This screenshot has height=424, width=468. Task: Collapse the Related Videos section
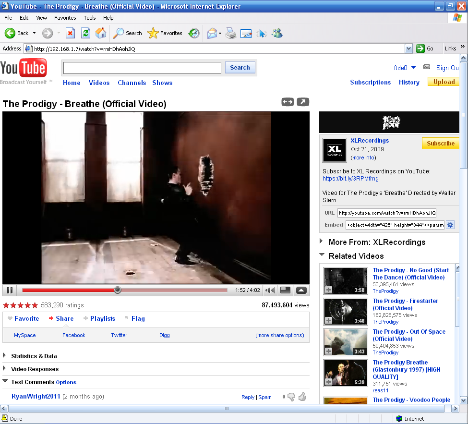point(322,254)
